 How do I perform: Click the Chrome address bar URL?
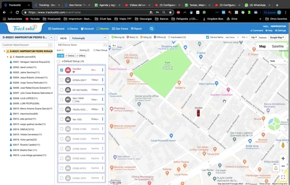54,12
